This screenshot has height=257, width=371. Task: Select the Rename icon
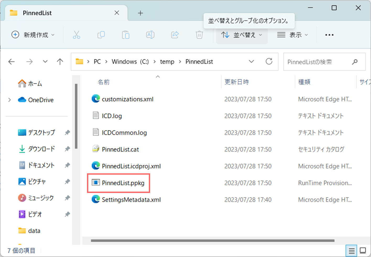[x=150, y=35]
